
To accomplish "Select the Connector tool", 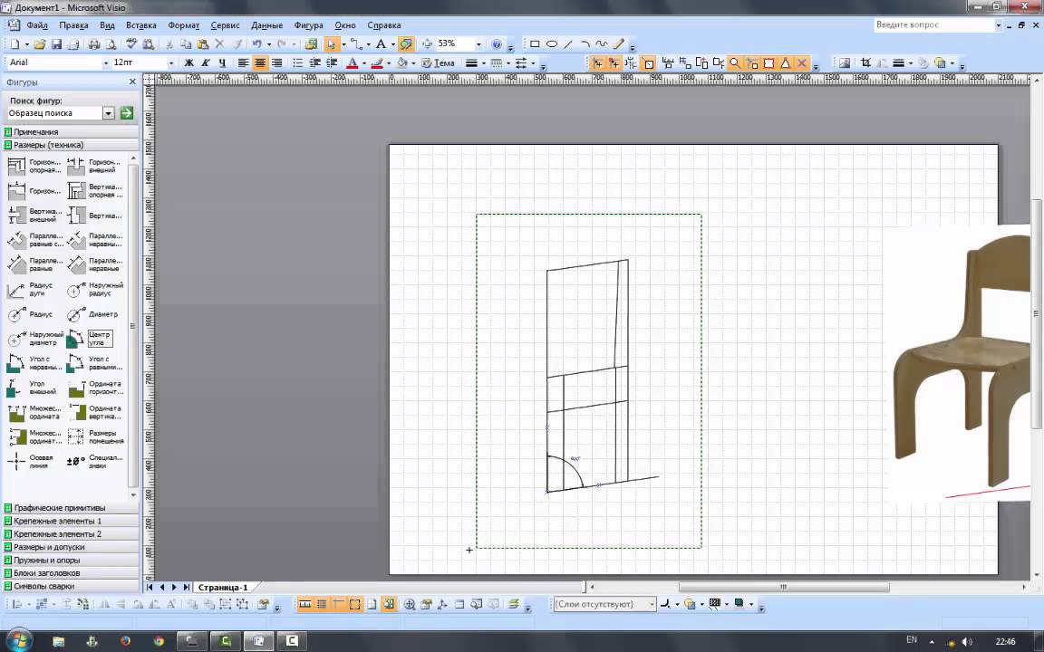I will tap(355, 43).
